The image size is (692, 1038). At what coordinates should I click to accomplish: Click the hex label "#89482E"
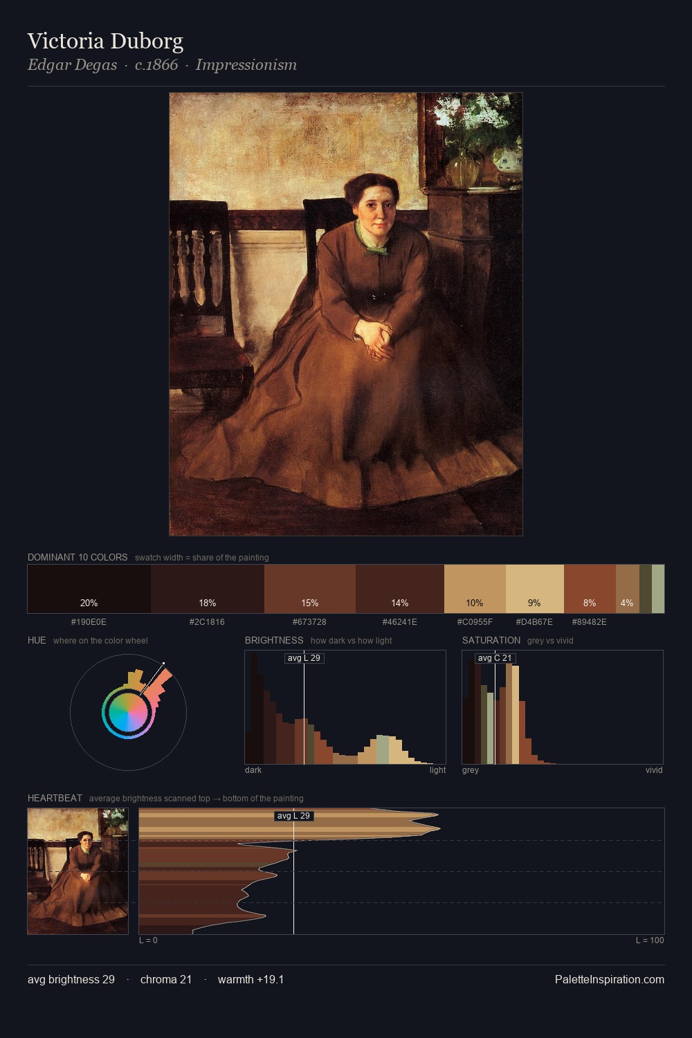(x=590, y=622)
